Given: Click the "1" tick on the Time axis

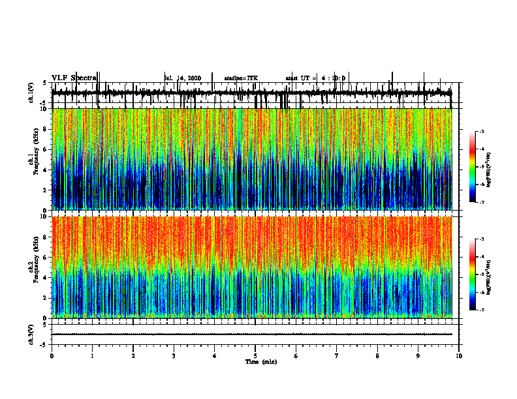Looking at the screenshot, I should coord(92,356).
